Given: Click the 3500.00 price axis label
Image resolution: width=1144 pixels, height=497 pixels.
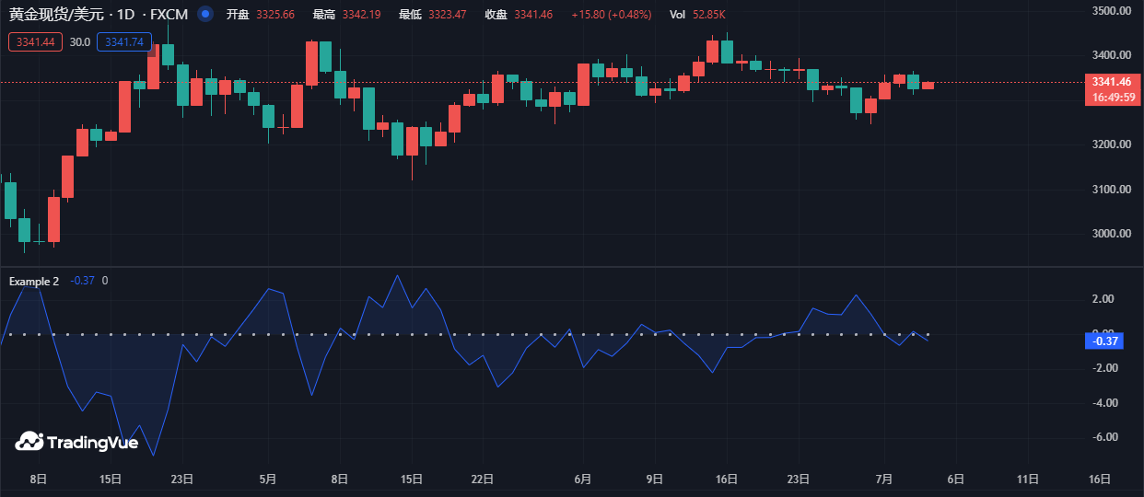Looking at the screenshot, I should click(x=1110, y=11).
